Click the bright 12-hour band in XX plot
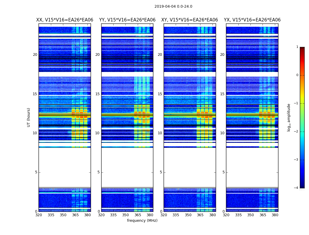Image resolution: width=309 pixels, height=235 pixels. pyautogui.click(x=65, y=116)
